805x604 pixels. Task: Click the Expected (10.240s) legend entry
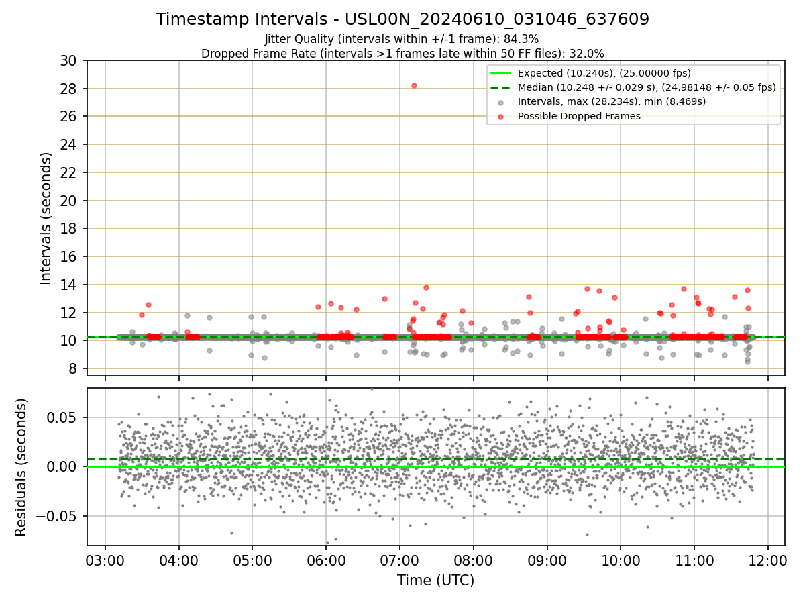click(x=604, y=73)
